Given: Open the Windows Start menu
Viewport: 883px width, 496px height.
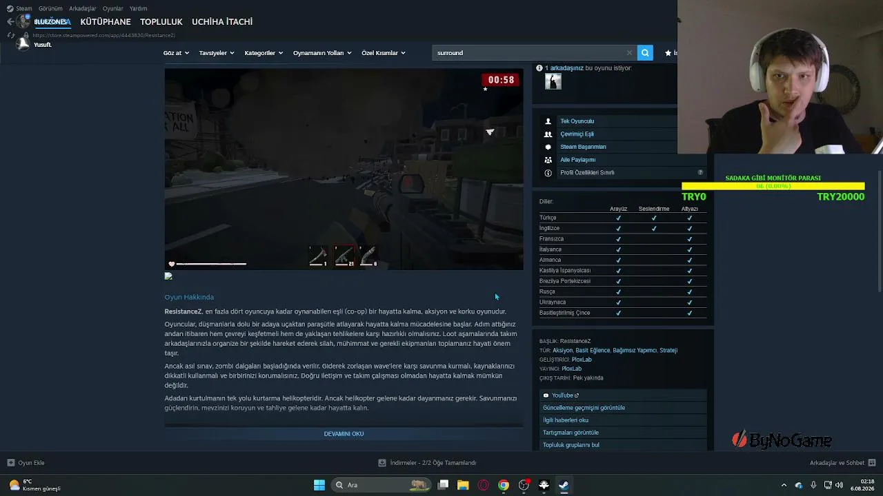Looking at the screenshot, I should [319, 485].
